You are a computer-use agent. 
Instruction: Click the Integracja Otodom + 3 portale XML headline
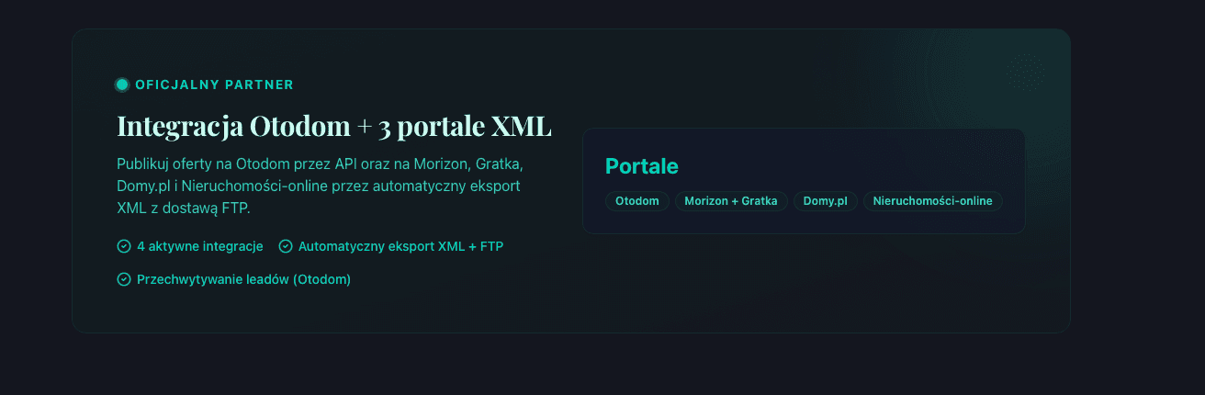pyautogui.click(x=334, y=126)
